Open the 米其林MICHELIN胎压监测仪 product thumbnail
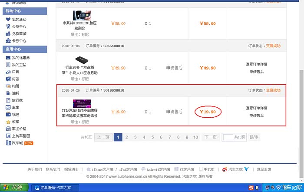Screen dimensions: 304x192 coord(82,15)
